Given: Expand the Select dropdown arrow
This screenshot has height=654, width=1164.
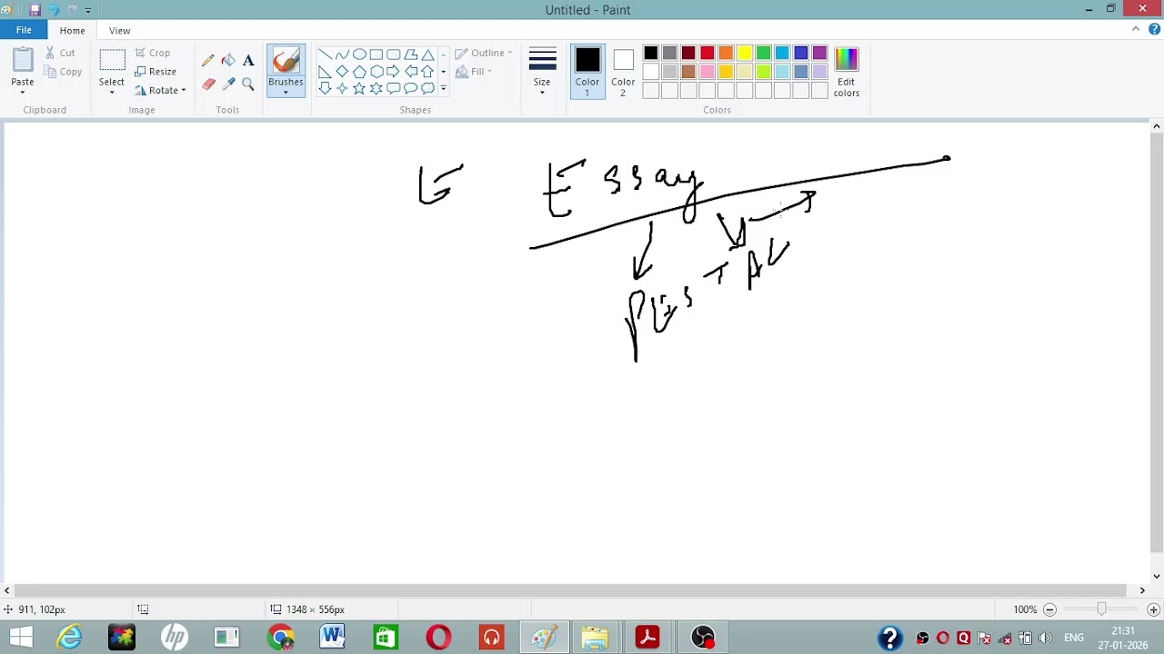Looking at the screenshot, I should click(112, 92).
